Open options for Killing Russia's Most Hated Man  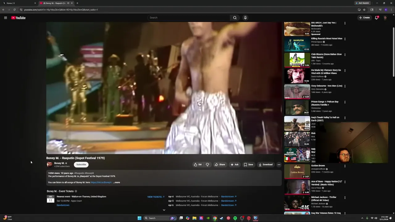345,39
